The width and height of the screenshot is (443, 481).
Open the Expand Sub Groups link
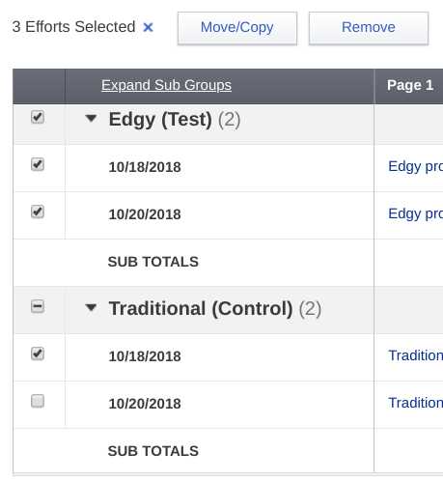click(x=166, y=85)
